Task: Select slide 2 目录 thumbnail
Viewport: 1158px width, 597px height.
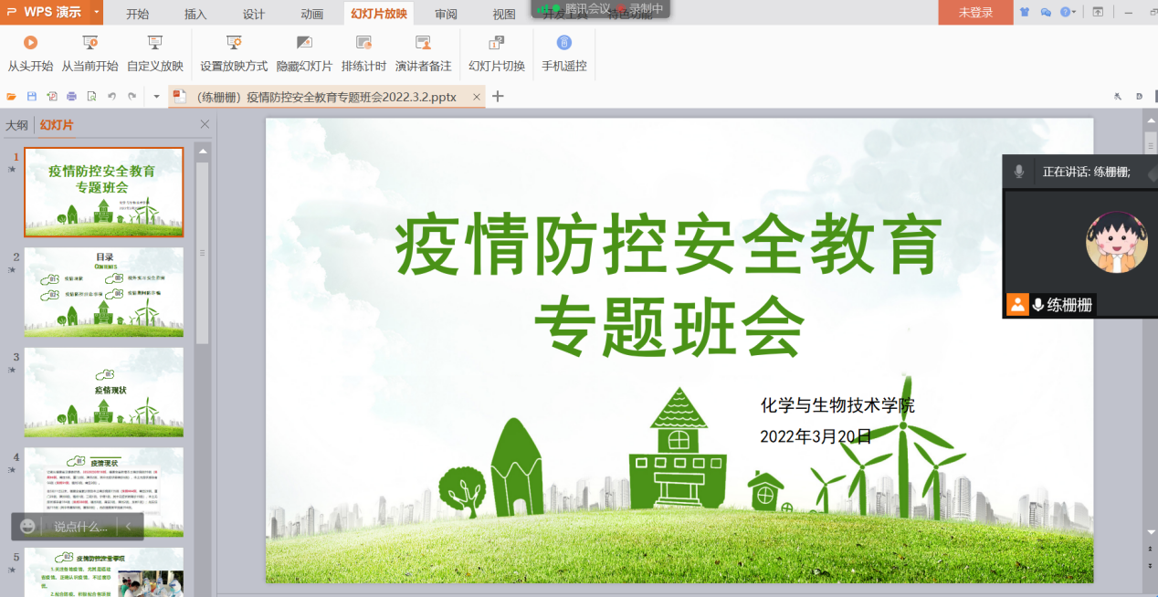Action: pos(103,291)
